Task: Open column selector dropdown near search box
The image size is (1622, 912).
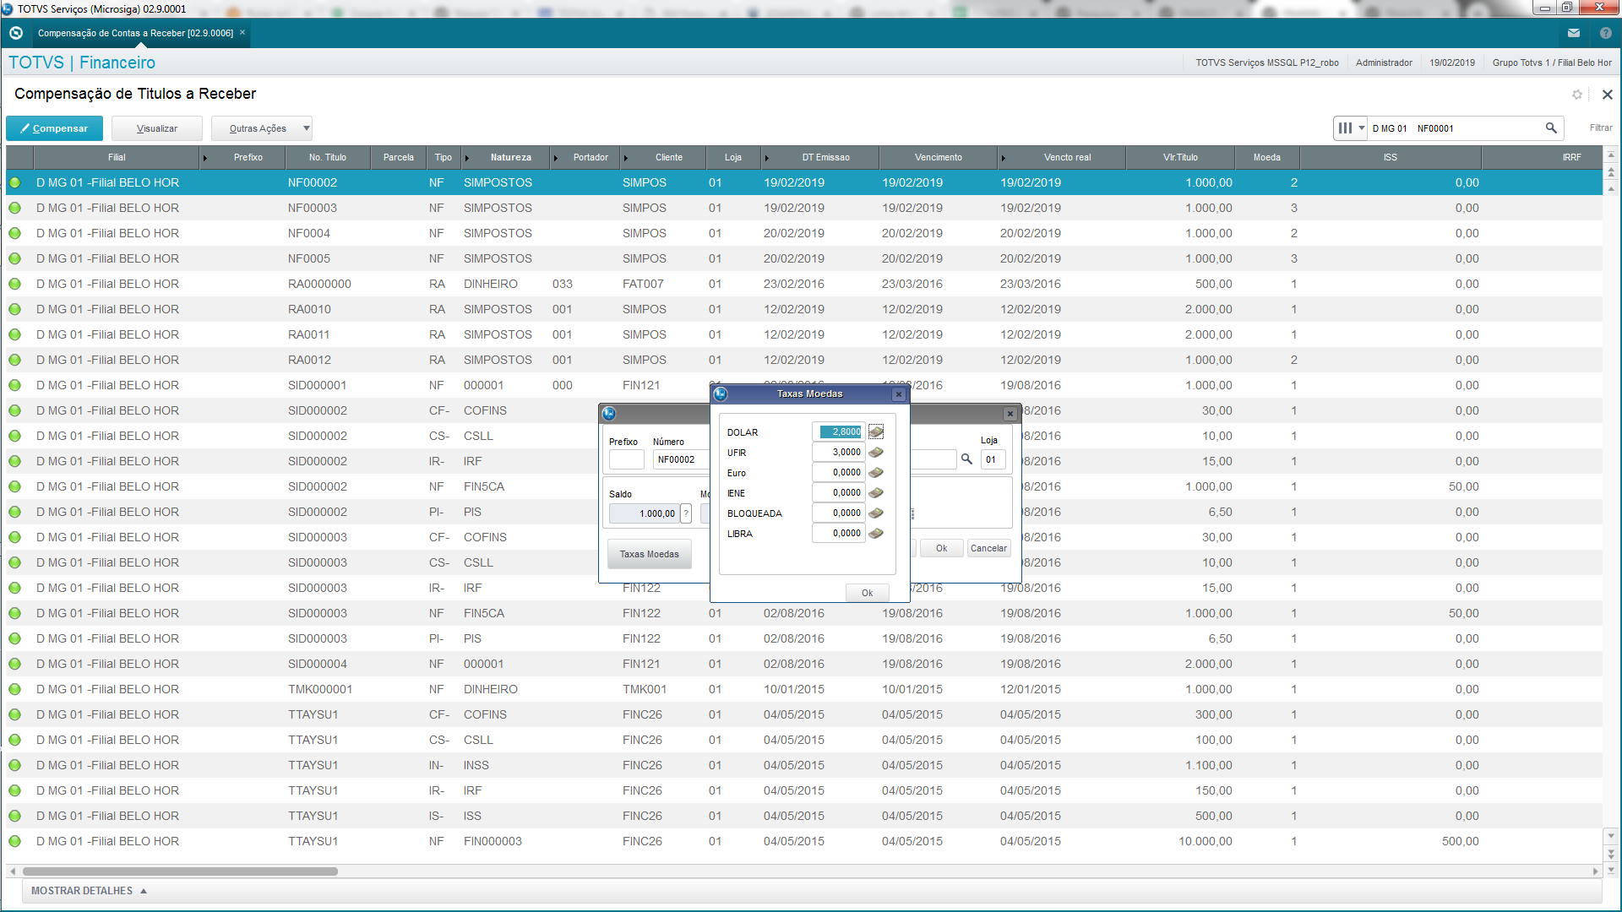Action: click(1350, 128)
